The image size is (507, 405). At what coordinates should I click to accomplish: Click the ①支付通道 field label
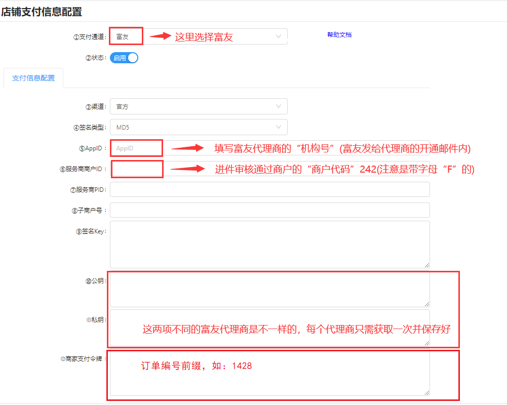point(90,37)
